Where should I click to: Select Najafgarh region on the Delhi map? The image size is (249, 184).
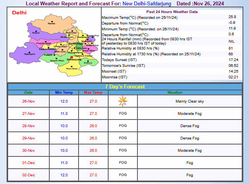(x=29, y=53)
